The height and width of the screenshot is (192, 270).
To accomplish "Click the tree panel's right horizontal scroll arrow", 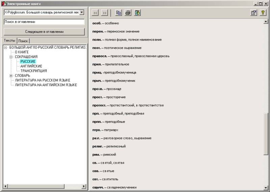I will click(x=84, y=186).
